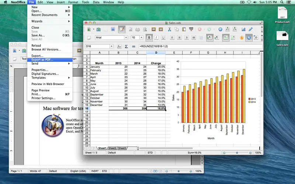Click the Center Horizontally alignment icon
Image resolution: width=295 pixels, height=184 pixels.
(179, 38)
